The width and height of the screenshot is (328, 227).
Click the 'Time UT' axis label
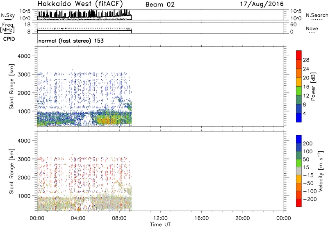pyautogui.click(x=160, y=225)
